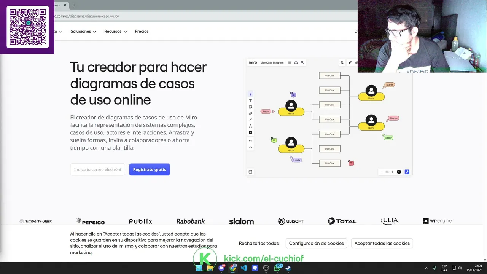The image size is (487, 274).
Task: Click the Ubisoft logo
Action: [291, 221]
